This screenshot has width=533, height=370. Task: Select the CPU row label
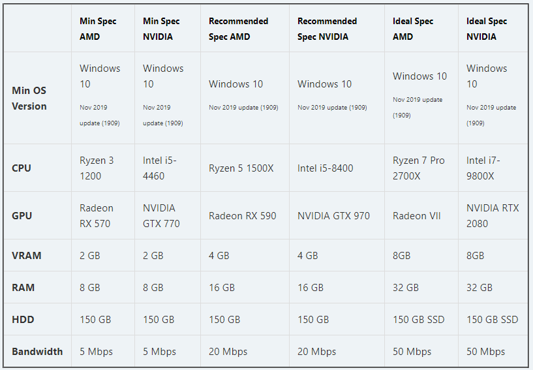(22, 168)
